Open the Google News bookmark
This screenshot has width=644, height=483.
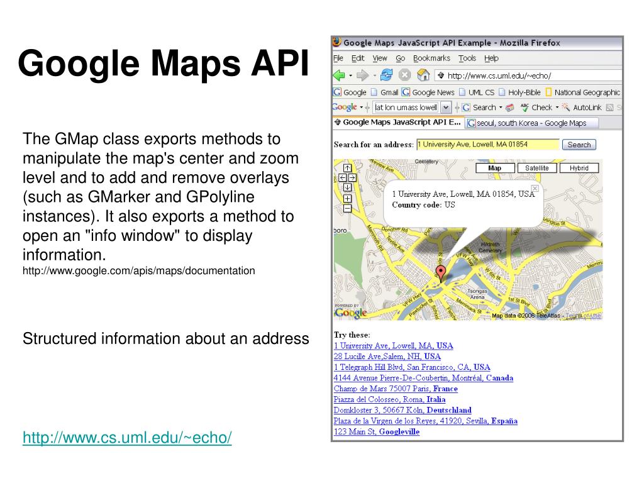(428, 92)
